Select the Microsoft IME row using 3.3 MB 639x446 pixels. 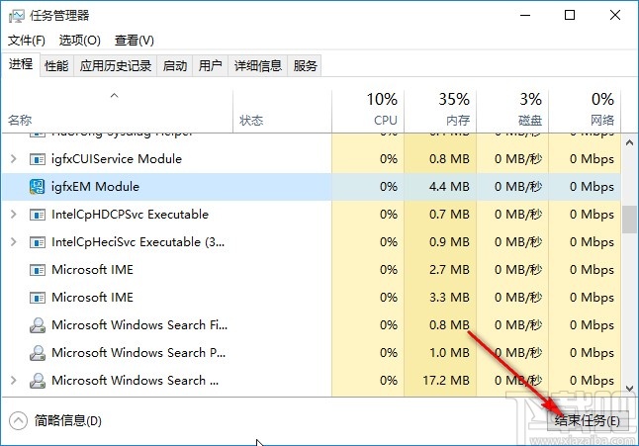[x=93, y=298]
